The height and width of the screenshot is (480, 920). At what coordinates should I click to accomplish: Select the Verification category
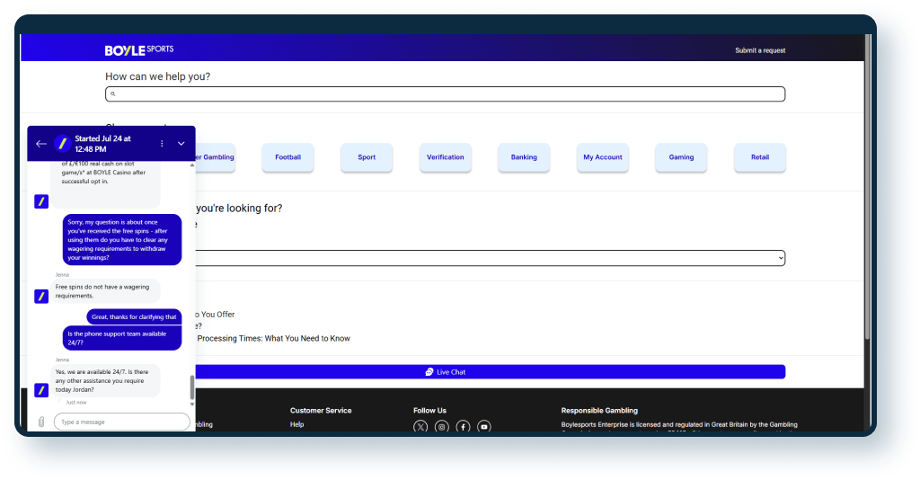coord(446,157)
